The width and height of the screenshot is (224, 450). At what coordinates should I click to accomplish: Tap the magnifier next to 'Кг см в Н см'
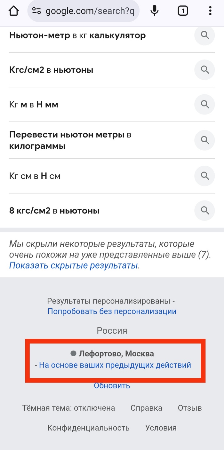point(204,176)
